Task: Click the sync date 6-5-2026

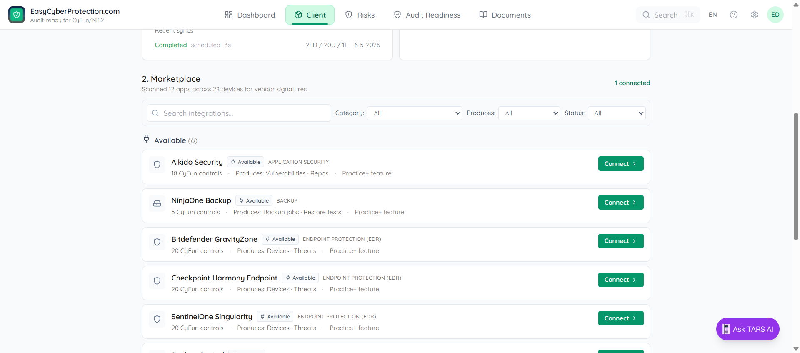Action: (x=367, y=45)
